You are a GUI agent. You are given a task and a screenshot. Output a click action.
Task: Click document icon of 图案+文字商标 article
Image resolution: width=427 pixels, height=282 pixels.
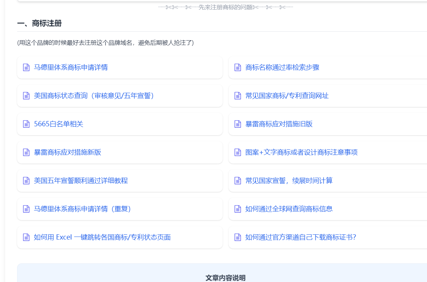click(238, 152)
